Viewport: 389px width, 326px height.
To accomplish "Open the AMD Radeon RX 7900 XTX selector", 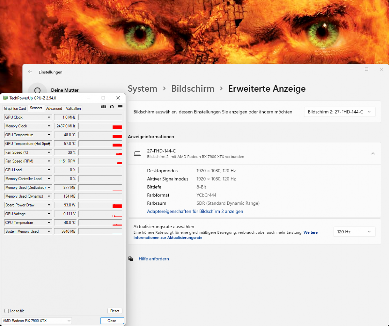I will click(x=37, y=321).
